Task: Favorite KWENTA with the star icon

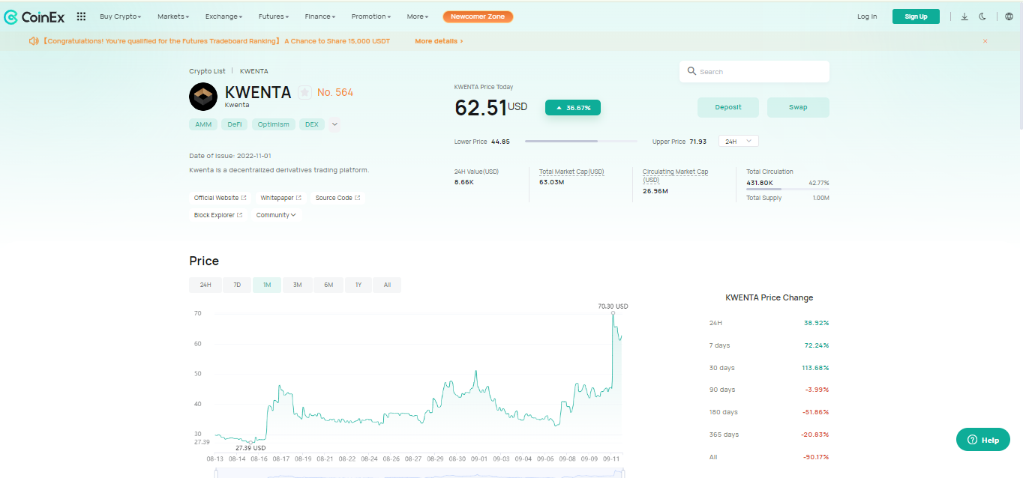Action: [304, 92]
